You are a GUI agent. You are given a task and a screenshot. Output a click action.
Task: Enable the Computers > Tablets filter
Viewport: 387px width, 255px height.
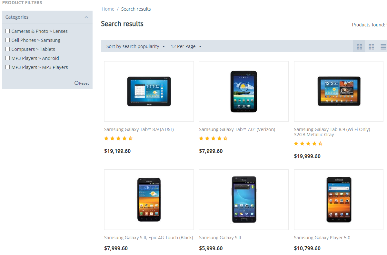point(8,49)
